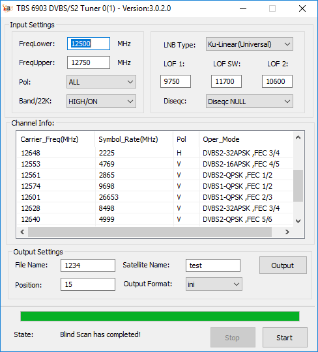Click the FreqUpper input field

89,62
